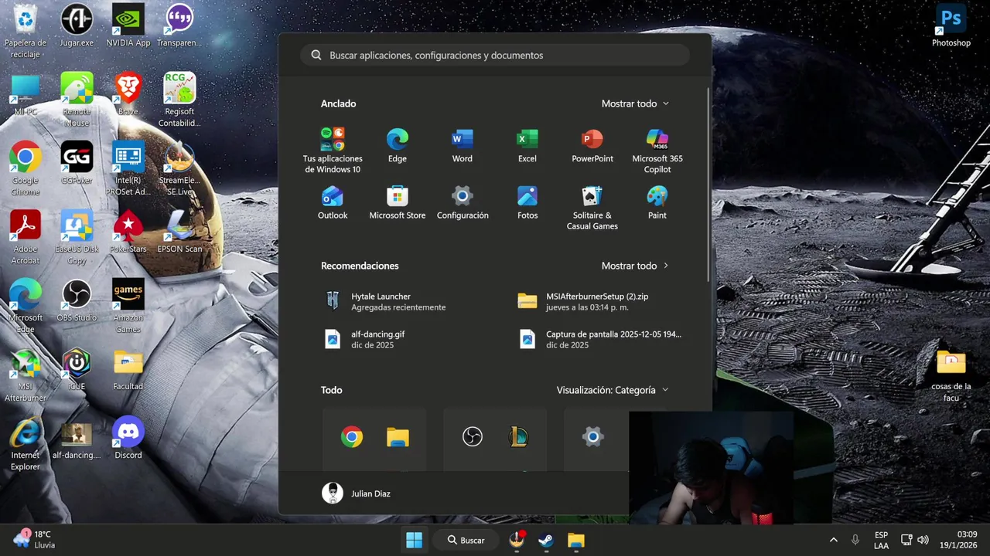
Task: Open Buscar on the taskbar
Action: click(x=466, y=540)
